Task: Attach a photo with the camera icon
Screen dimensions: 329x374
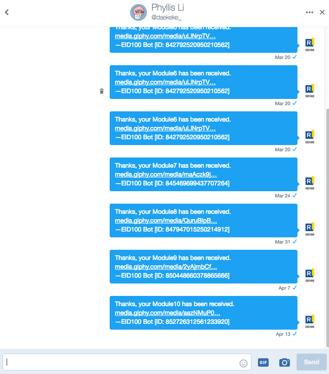Action: click(284, 362)
